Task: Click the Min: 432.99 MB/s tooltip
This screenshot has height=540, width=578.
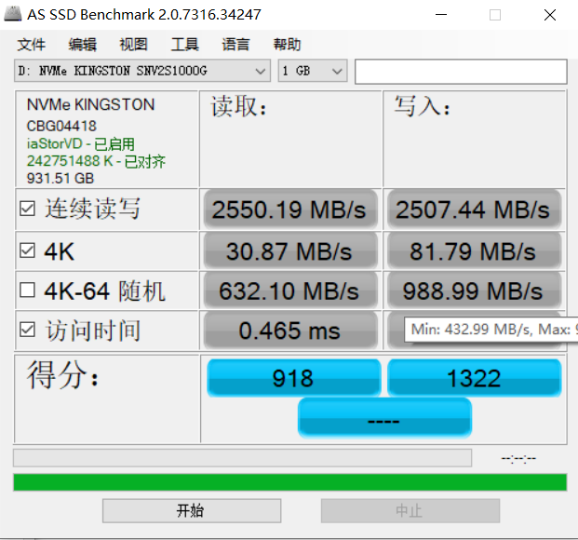Action: [491, 330]
